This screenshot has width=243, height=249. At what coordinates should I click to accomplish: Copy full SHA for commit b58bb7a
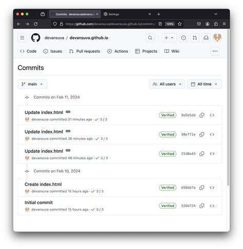pyautogui.click(x=202, y=188)
